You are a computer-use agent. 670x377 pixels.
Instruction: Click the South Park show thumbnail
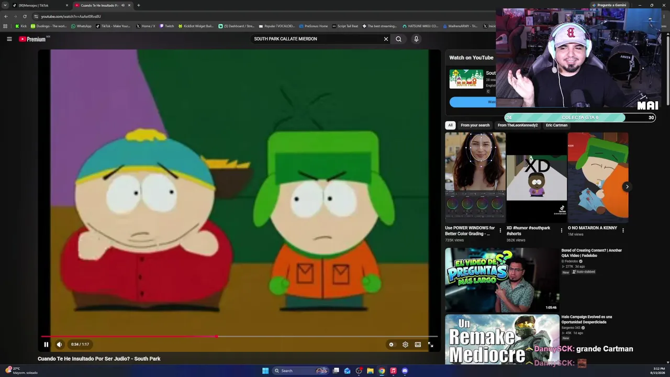[x=466, y=79]
